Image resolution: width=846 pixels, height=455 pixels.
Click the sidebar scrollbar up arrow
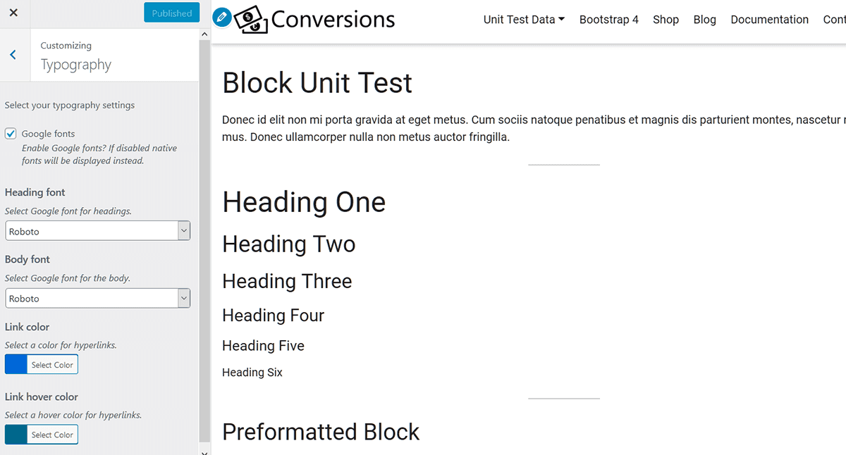(204, 35)
